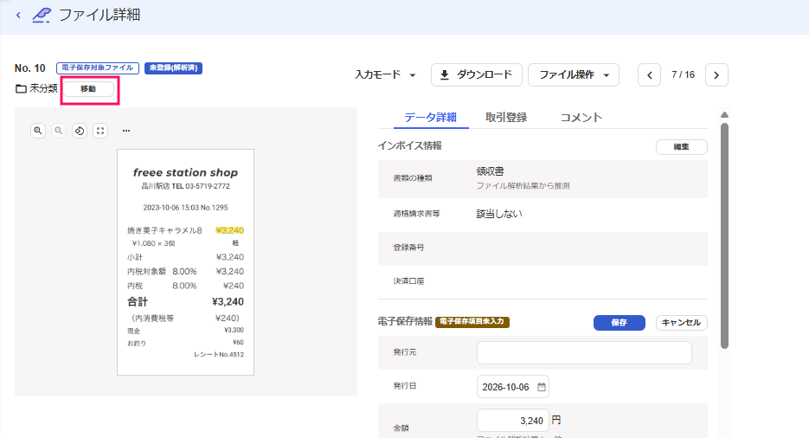This screenshot has height=438, width=809.
Task: Open the viewer's more options ellipsis
Action: pos(125,131)
